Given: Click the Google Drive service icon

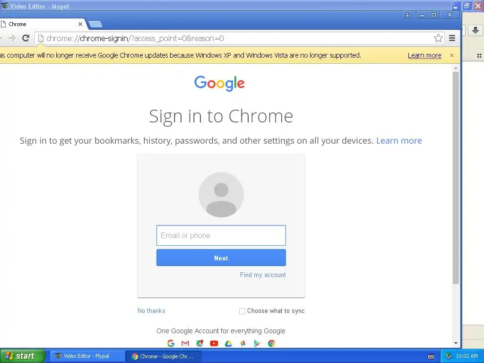Looking at the screenshot, I should pos(228,343).
